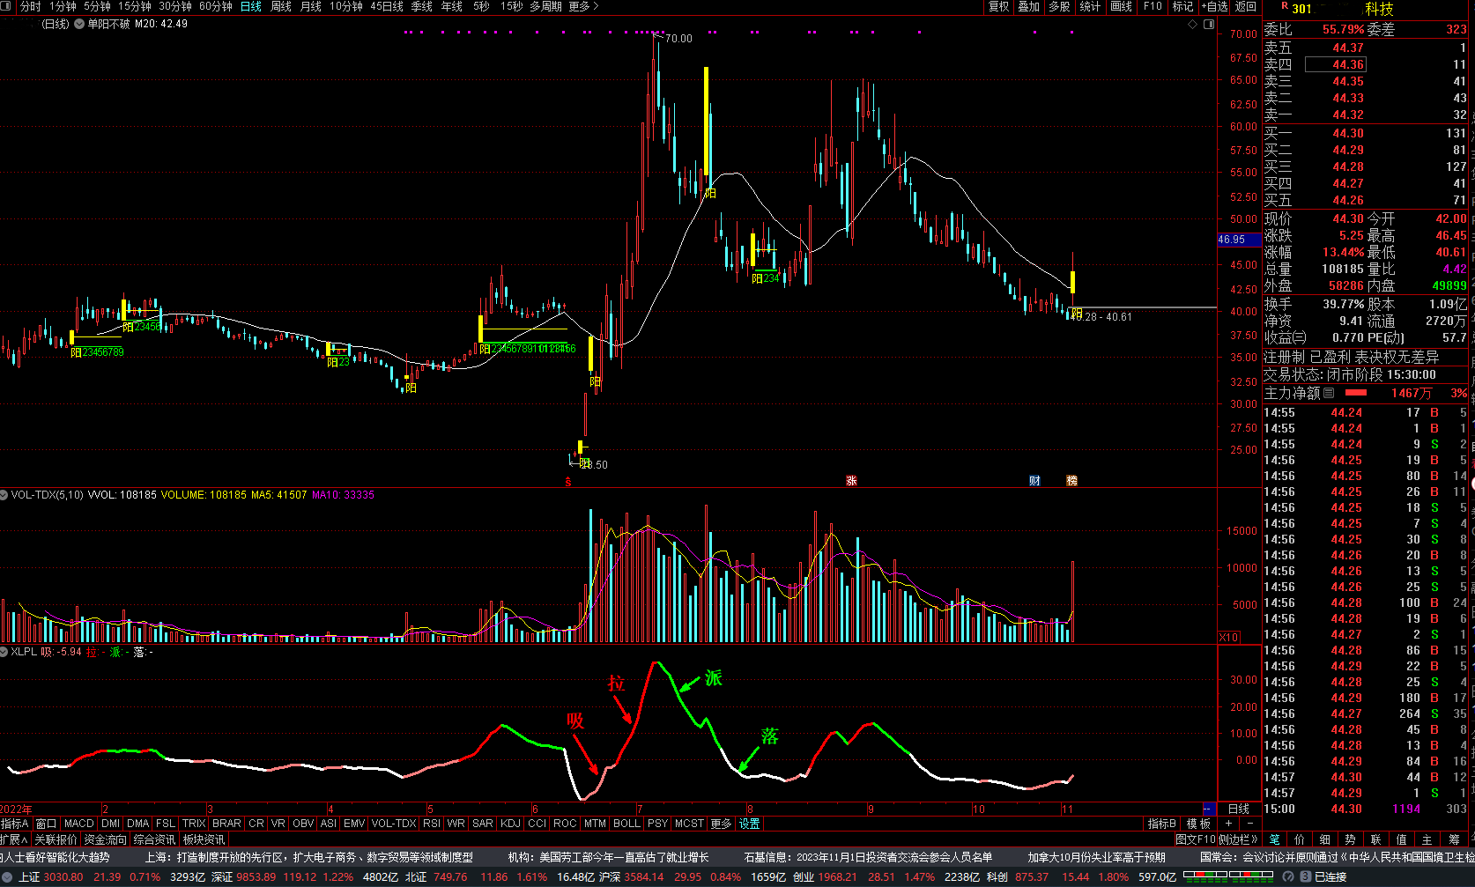Screen dimensions: 1475x887
Task: Click the zoom in plus icon
Action: 1228,824
